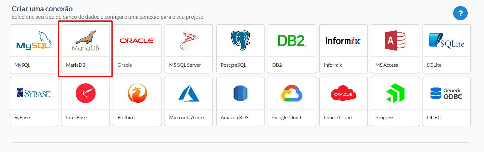484x152 pixels.
Task: Open the blue help question button
Action: click(460, 13)
